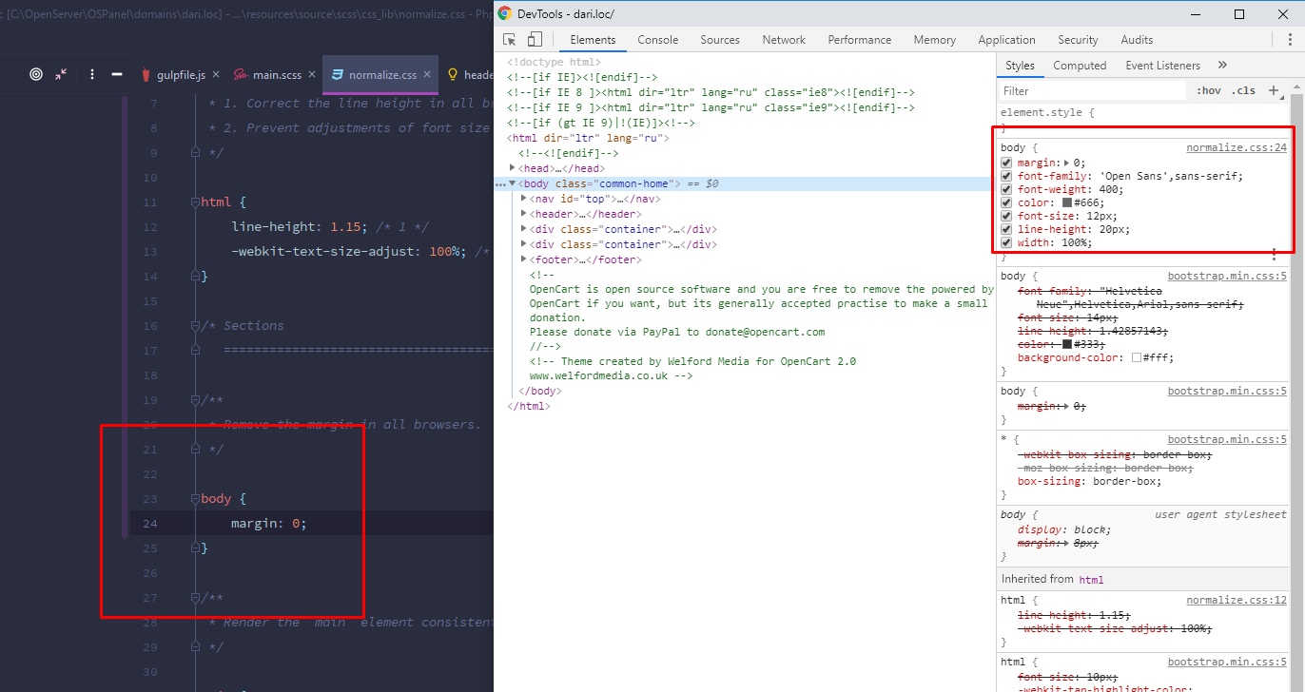The height and width of the screenshot is (692, 1305).
Task: Disable the width 100% checkbox
Action: point(1006,242)
